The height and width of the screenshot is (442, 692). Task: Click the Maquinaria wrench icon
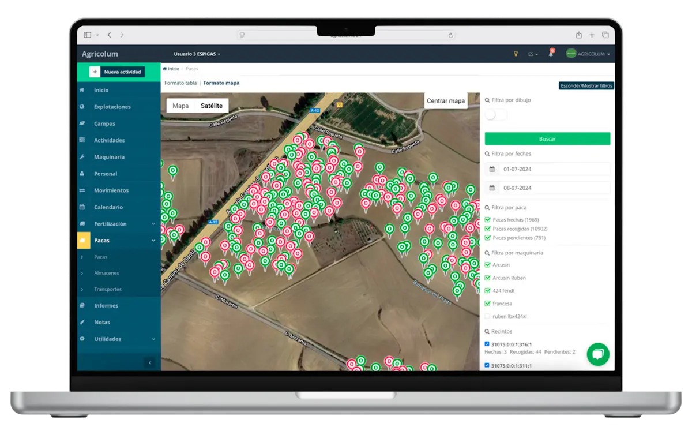(x=82, y=157)
